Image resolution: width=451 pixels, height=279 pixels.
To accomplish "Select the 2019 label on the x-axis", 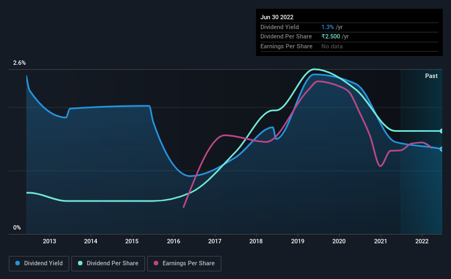I will (297, 241).
